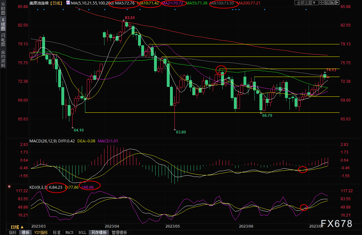This screenshot has width=362, height=235.
Task: Open the 合约资料 sidebar tab
Action: point(3,58)
